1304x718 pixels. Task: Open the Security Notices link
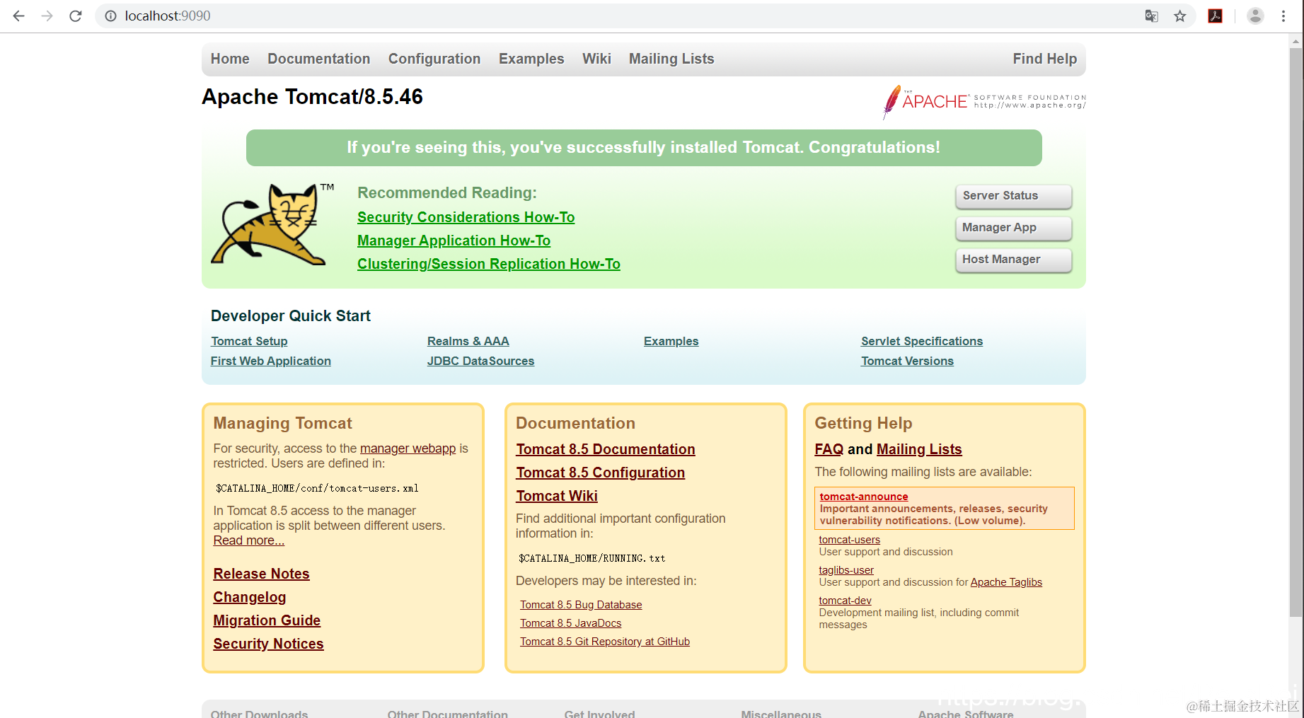point(269,644)
